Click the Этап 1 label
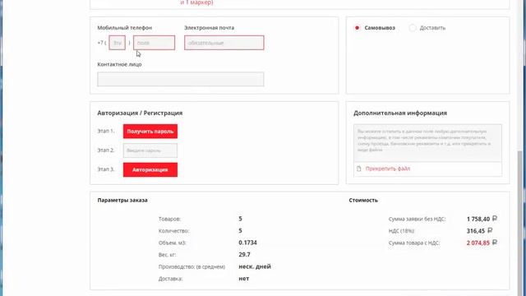 (x=106, y=131)
